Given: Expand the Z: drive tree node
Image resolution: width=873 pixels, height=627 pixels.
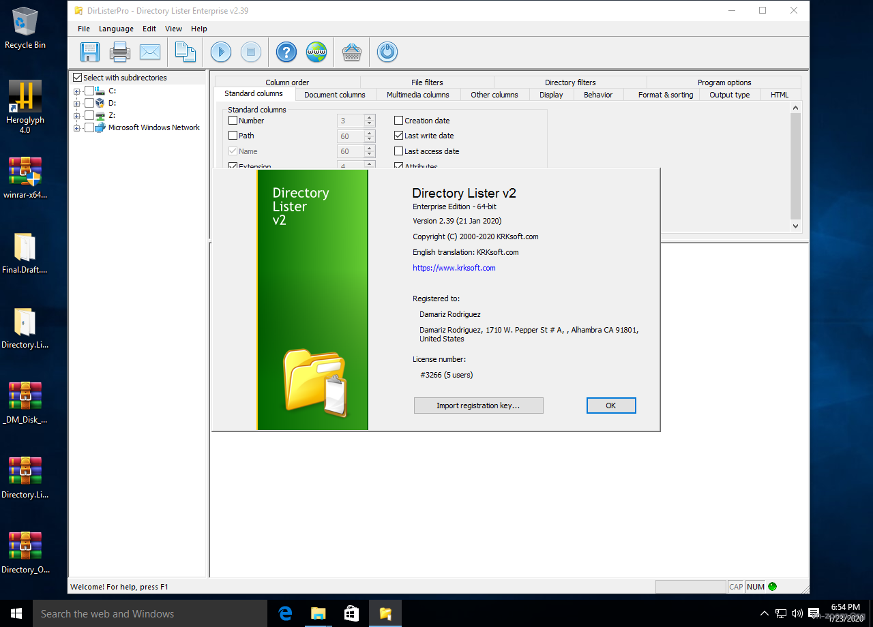Looking at the screenshot, I should click(x=77, y=115).
